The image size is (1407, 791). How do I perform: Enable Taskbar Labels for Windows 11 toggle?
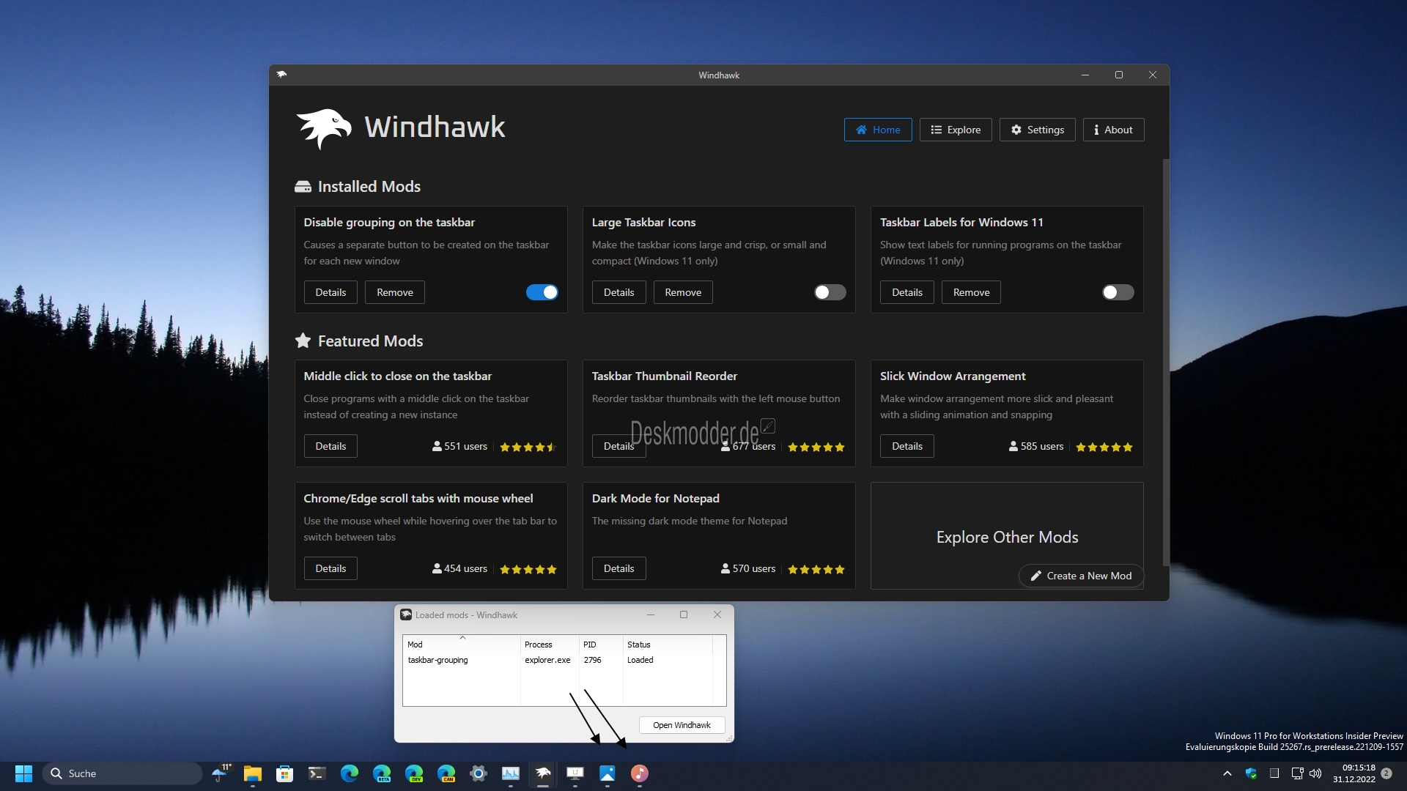[x=1118, y=292]
